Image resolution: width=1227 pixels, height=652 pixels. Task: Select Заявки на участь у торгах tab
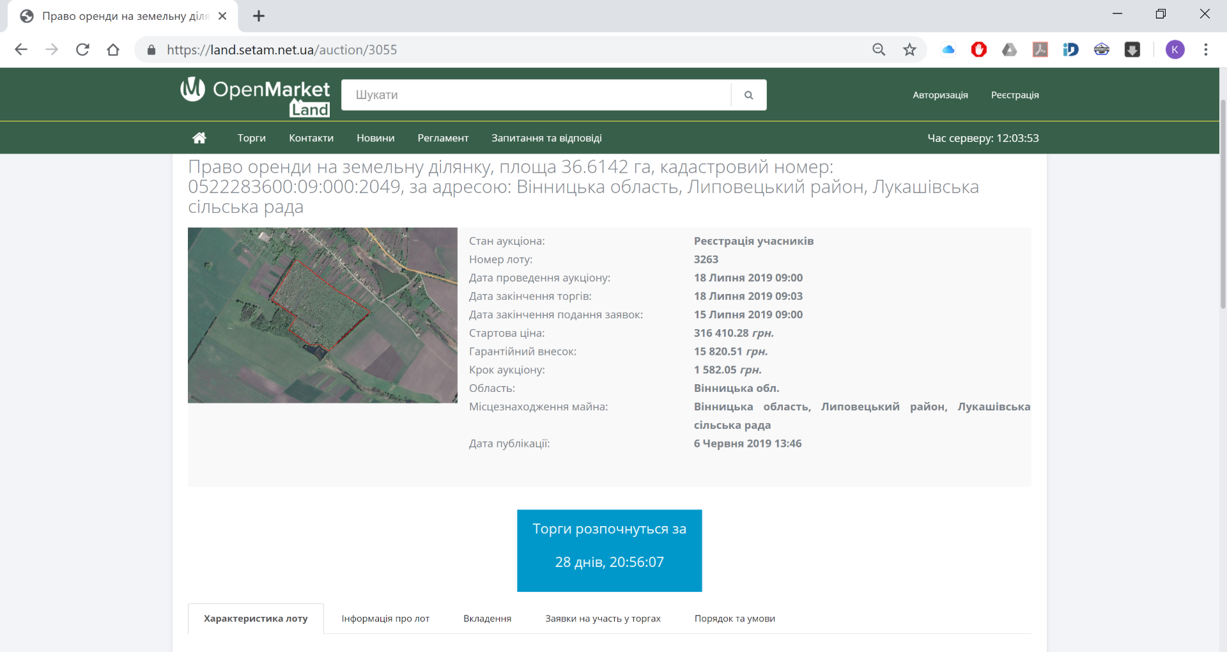(603, 619)
